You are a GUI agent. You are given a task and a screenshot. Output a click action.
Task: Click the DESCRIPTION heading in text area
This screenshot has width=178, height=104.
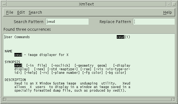point(15,80)
